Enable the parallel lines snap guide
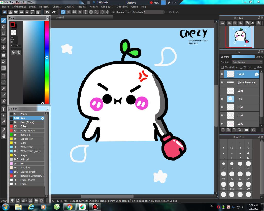This screenshot has height=211, width=264. [x=69, y=12]
